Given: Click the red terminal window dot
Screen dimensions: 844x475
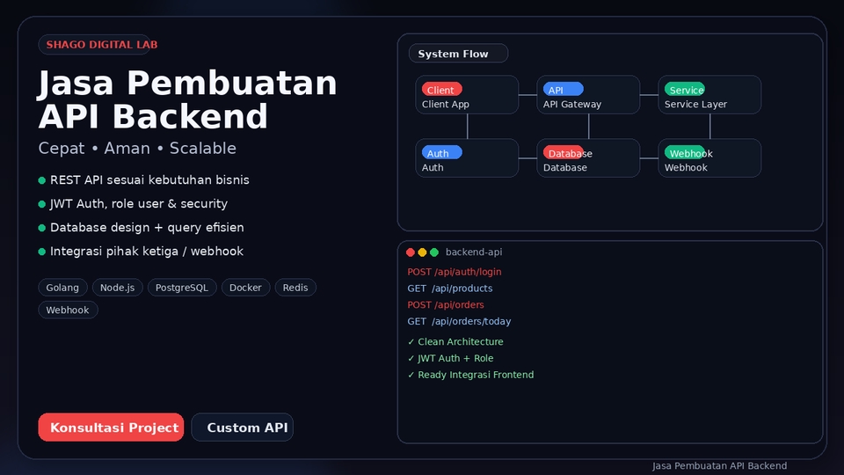Looking at the screenshot, I should 411,252.
